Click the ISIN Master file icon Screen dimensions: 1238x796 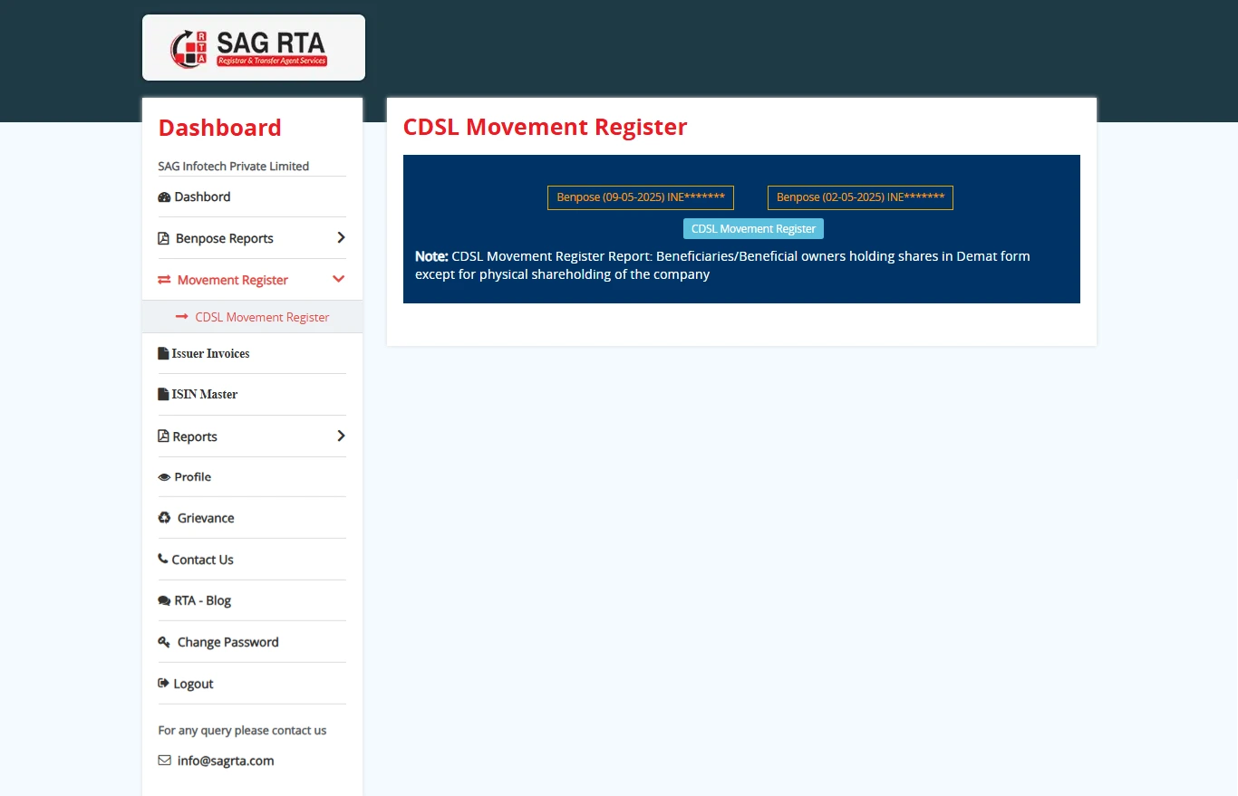pos(163,395)
